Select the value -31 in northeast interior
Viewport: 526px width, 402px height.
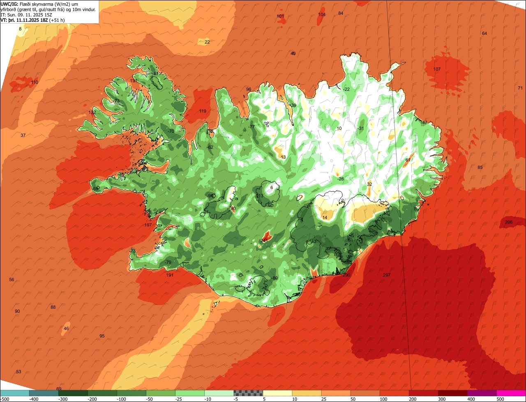pos(361,128)
